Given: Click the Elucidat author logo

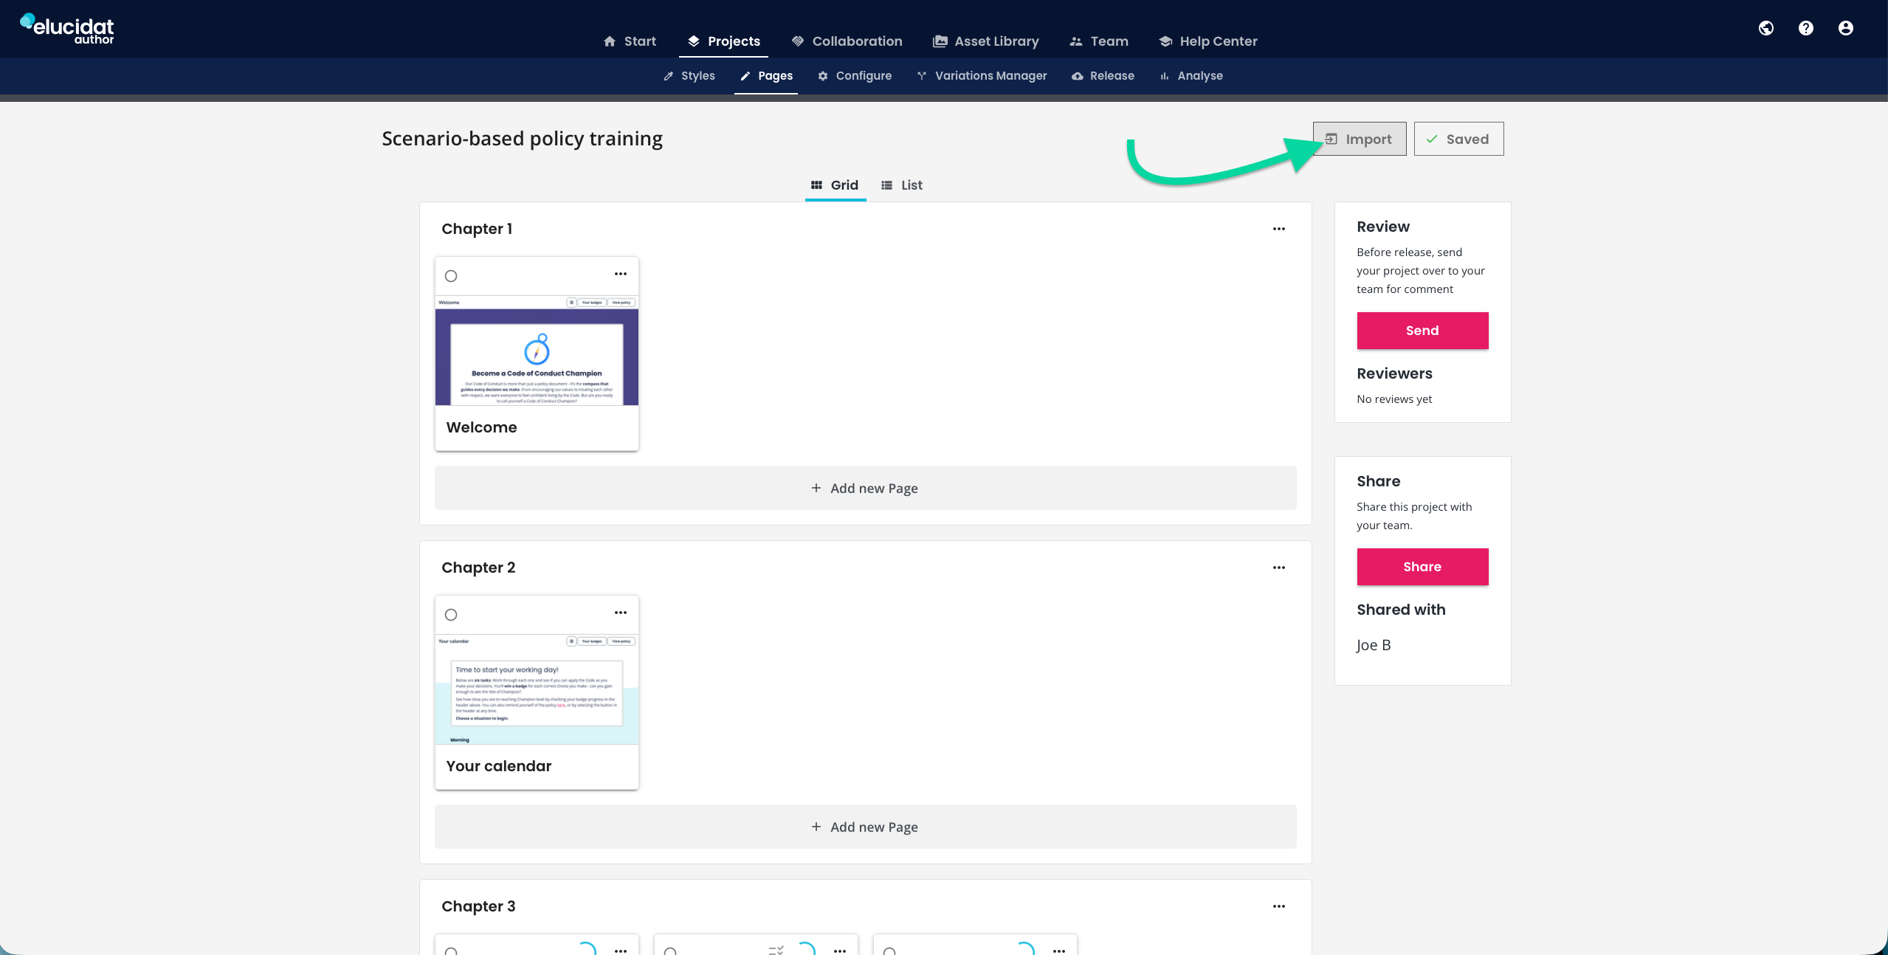Looking at the screenshot, I should click(67, 28).
